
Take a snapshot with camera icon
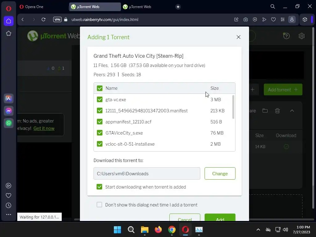(x=245, y=19)
